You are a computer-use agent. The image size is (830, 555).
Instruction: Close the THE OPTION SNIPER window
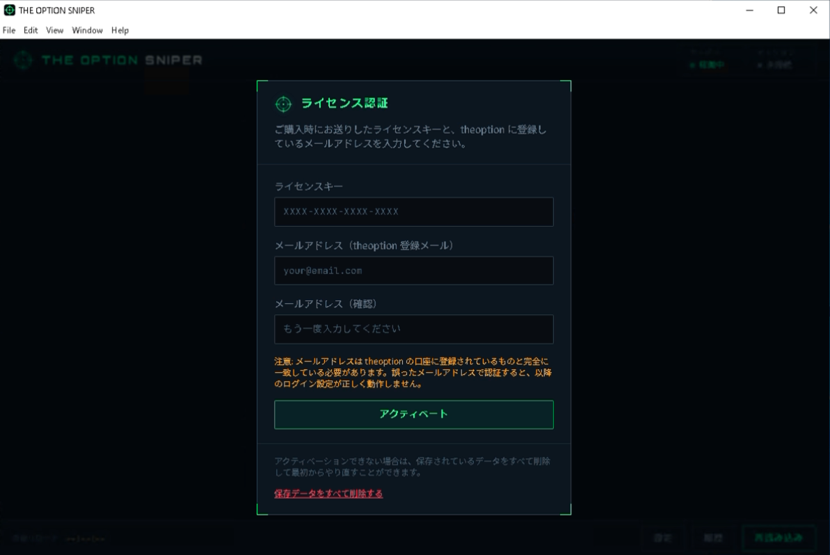(813, 10)
